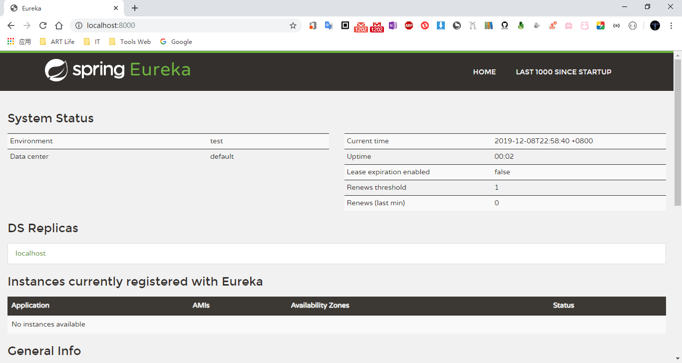The width and height of the screenshot is (682, 363).
Task: Click the General Info heading
Action: (x=44, y=351)
